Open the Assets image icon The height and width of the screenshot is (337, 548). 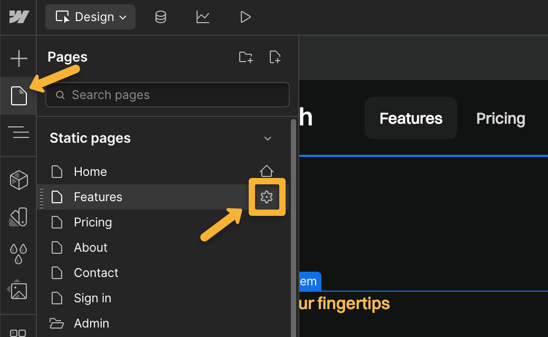18,290
